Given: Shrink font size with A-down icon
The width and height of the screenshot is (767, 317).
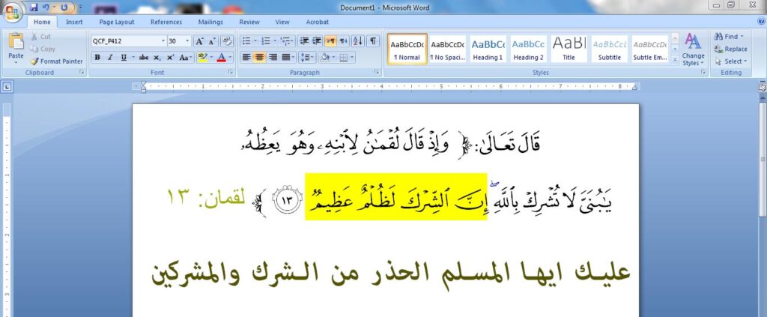Looking at the screenshot, I should [212, 41].
